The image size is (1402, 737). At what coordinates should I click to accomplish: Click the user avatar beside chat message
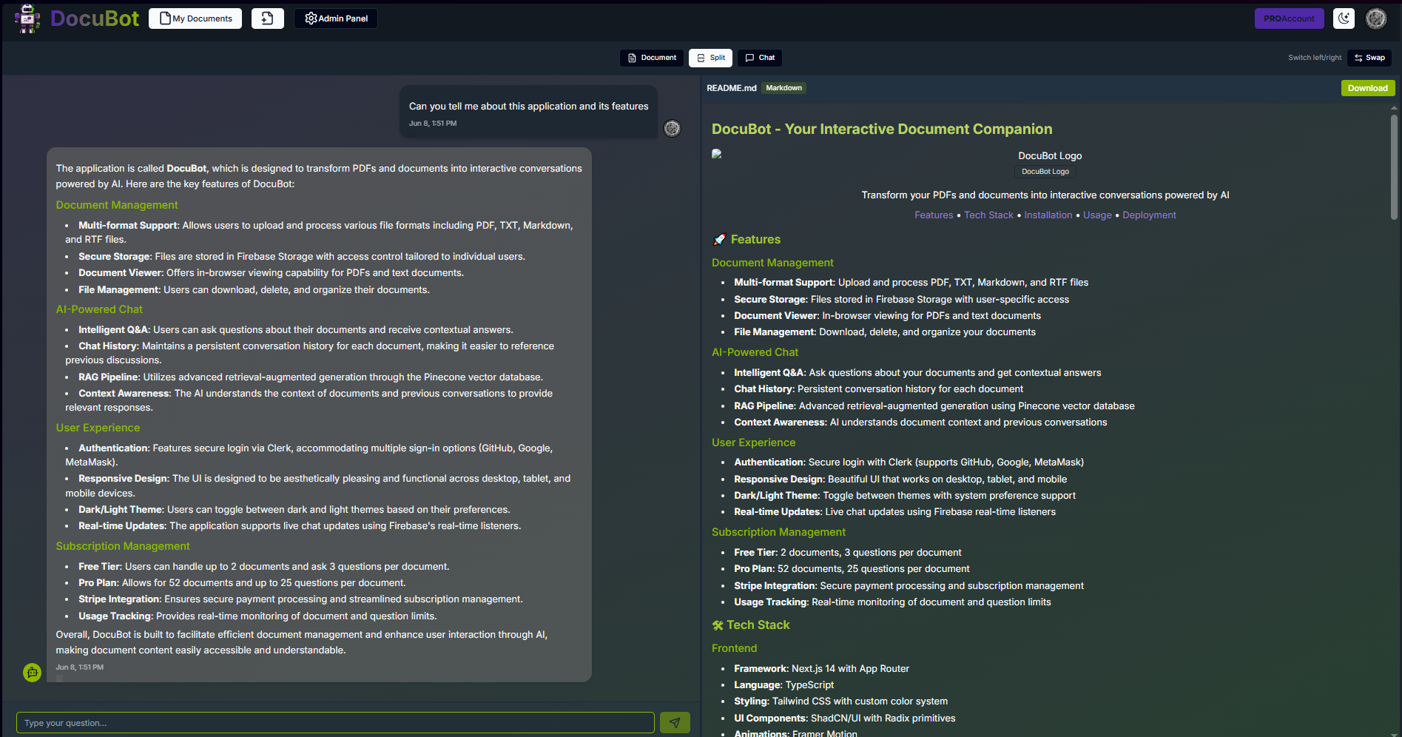[x=672, y=128]
